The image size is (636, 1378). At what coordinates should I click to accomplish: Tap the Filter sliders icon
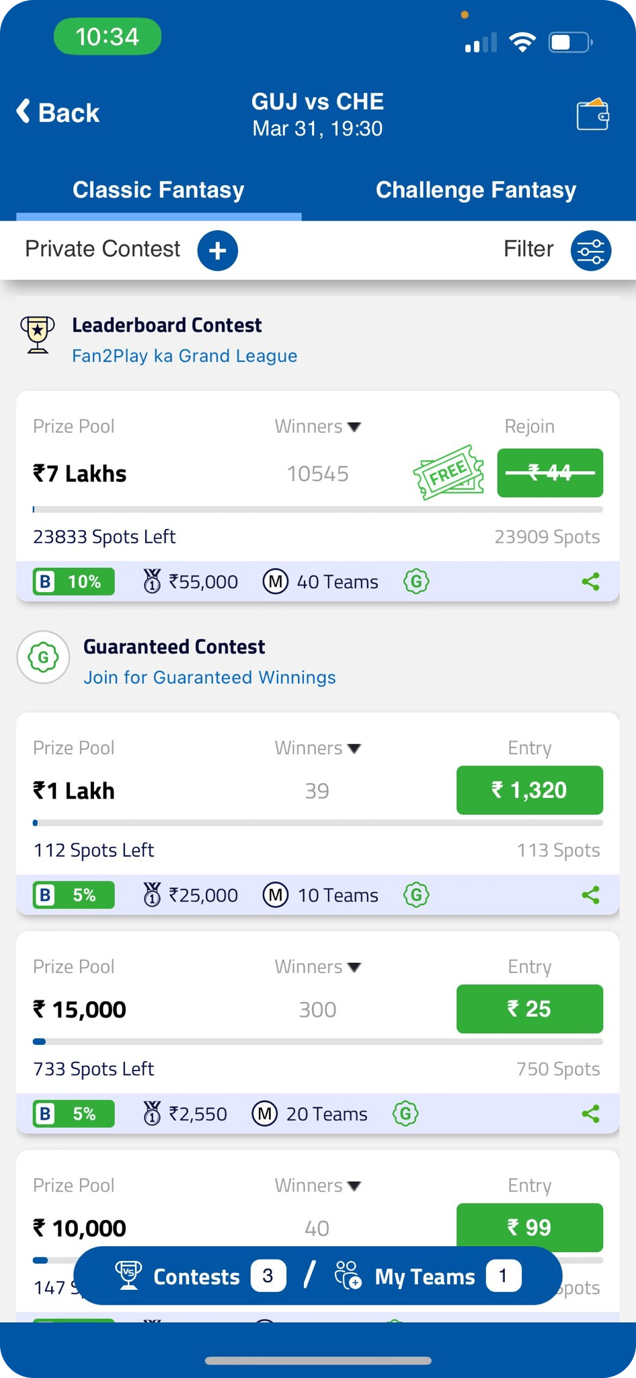click(x=591, y=250)
